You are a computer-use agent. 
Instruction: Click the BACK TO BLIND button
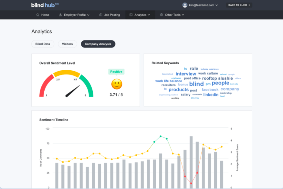(x=239, y=5)
